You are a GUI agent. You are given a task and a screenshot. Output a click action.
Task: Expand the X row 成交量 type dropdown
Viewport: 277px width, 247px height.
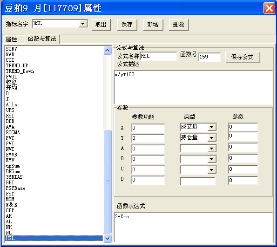(212, 127)
